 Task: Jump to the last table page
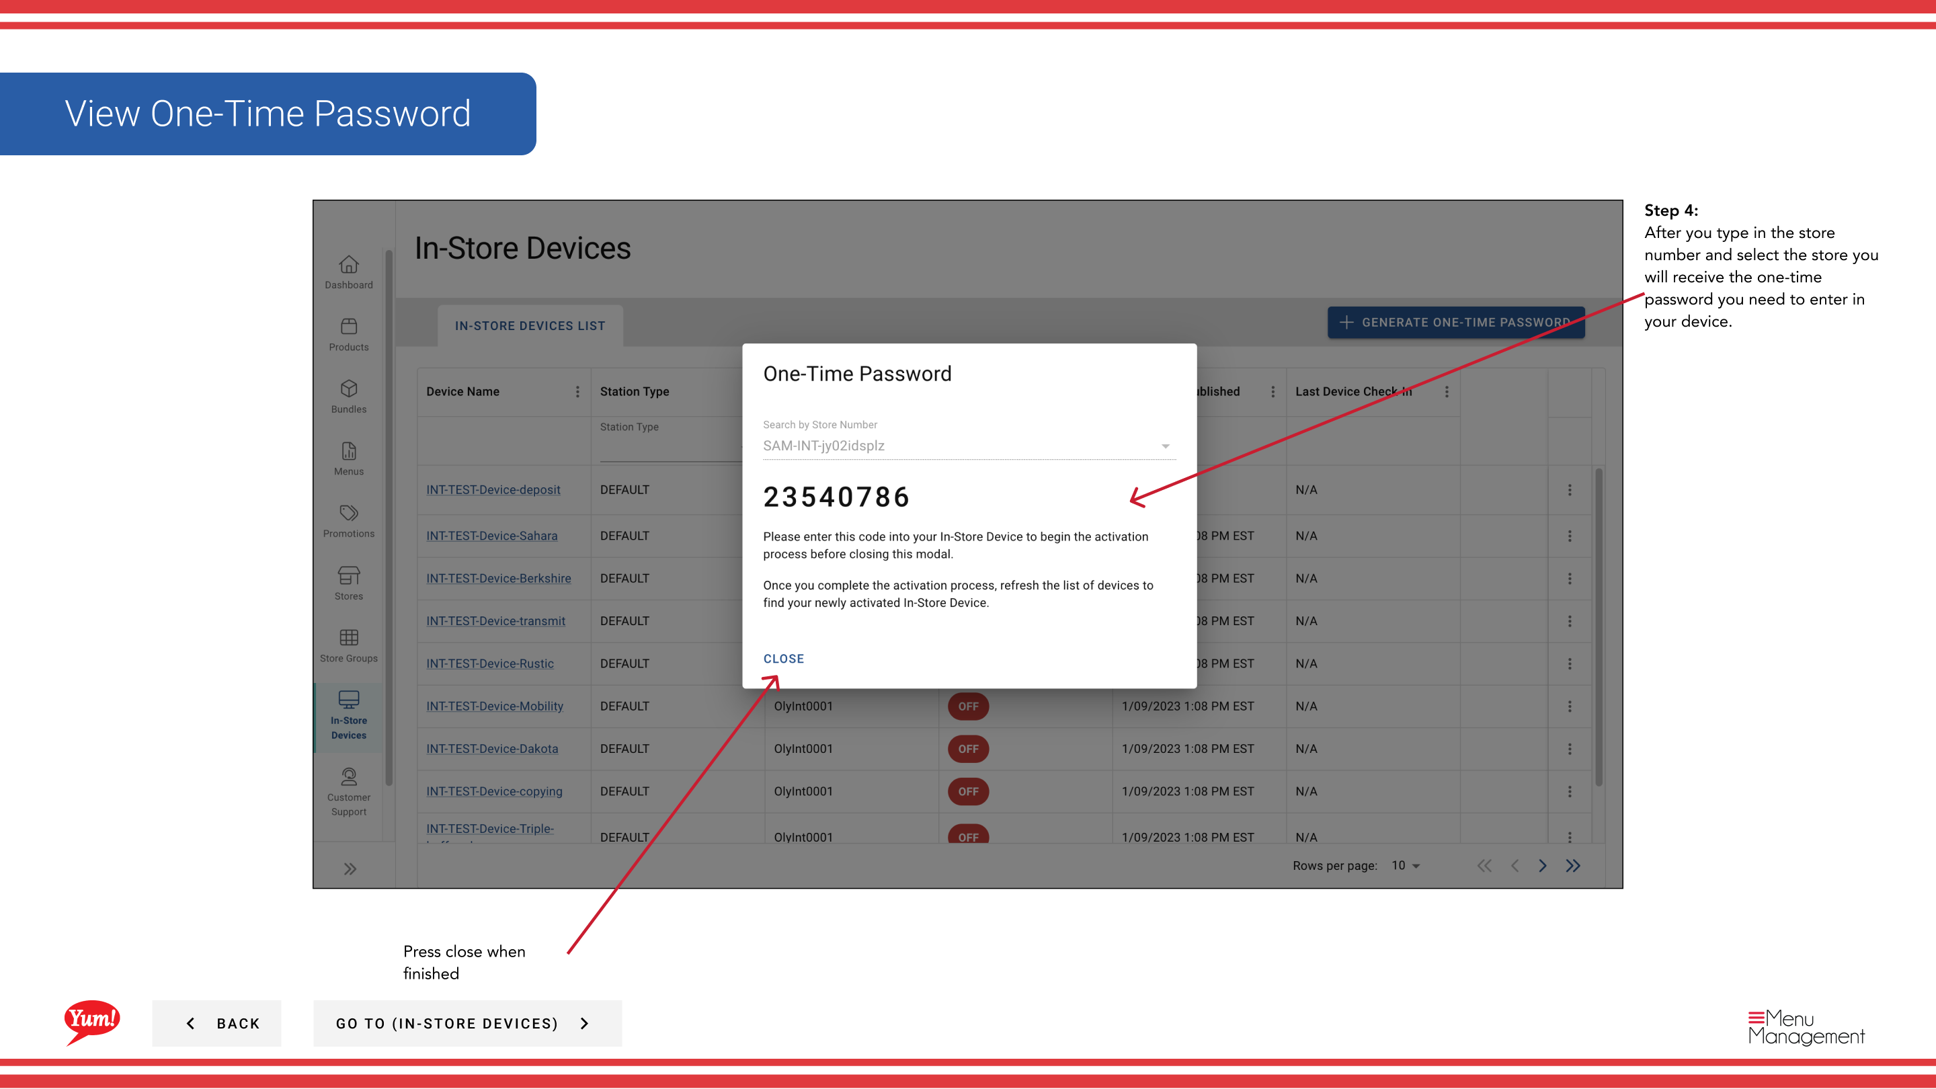[1573, 866]
